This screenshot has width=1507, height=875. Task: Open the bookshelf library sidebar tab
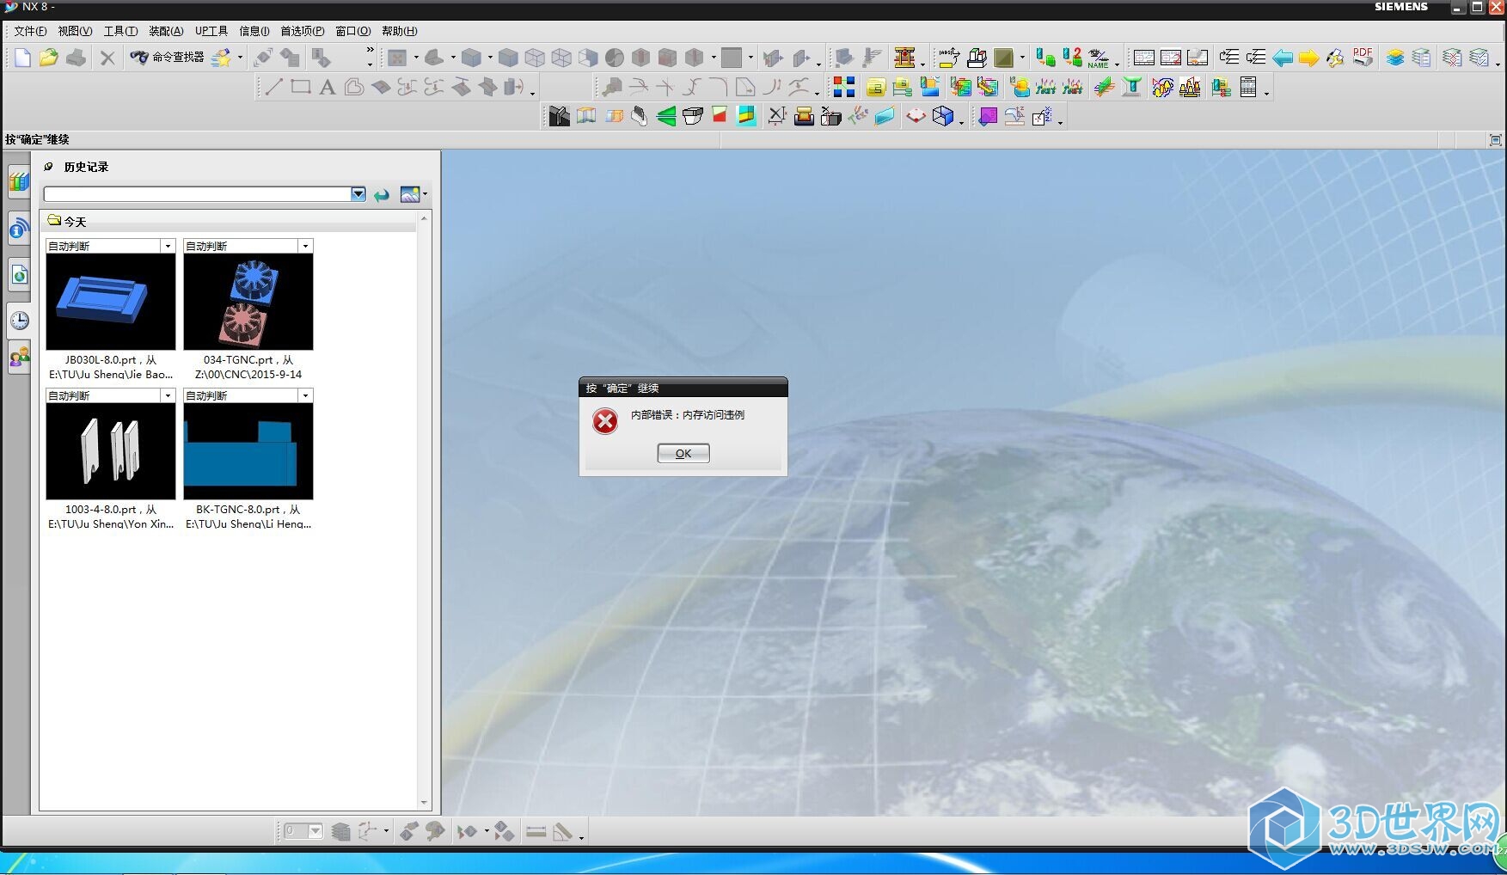[x=19, y=182]
